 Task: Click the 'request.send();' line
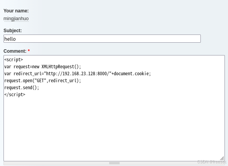[x=22, y=88]
